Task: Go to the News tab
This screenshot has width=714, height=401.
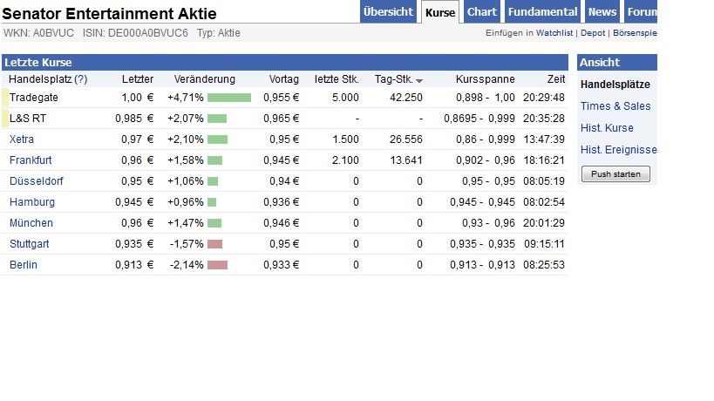Action: pyautogui.click(x=602, y=12)
